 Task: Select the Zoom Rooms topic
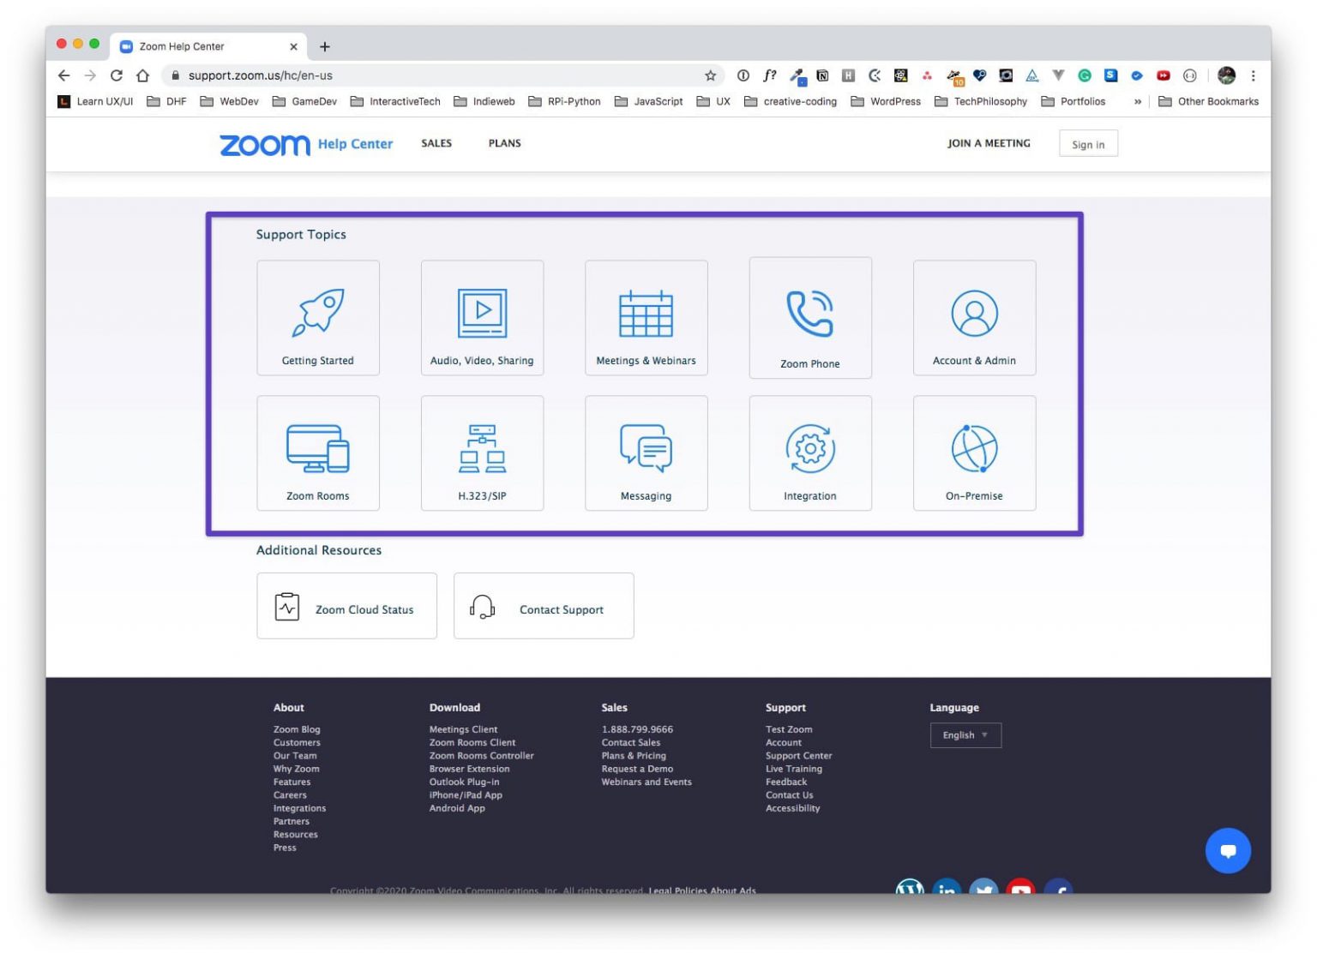(318, 453)
